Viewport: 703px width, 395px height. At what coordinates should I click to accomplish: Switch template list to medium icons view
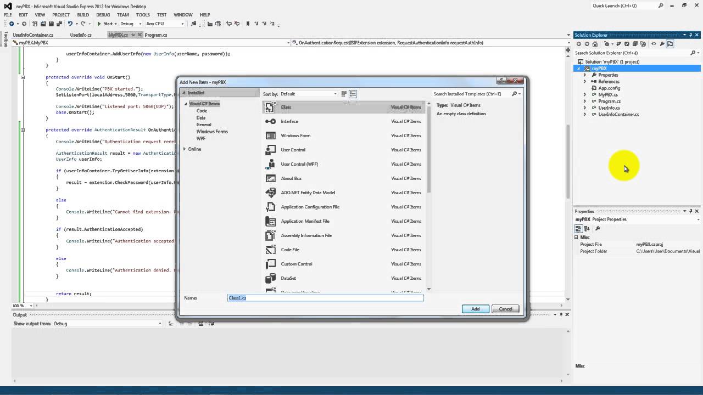click(x=353, y=94)
